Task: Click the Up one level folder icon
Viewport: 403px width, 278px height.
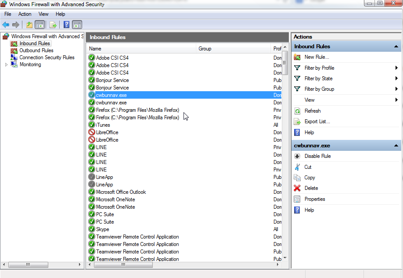Action: click(29, 25)
